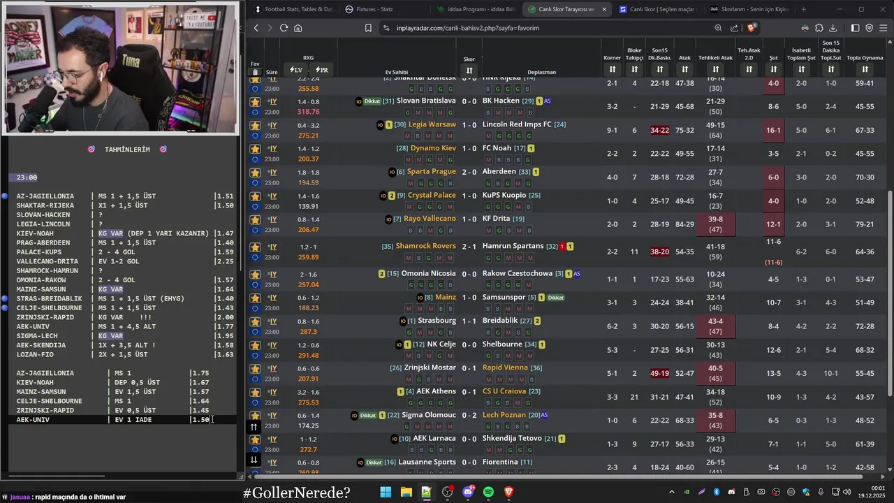Open the Legia Warsaw team link
Screen dimensions: 894x503
[432, 124]
